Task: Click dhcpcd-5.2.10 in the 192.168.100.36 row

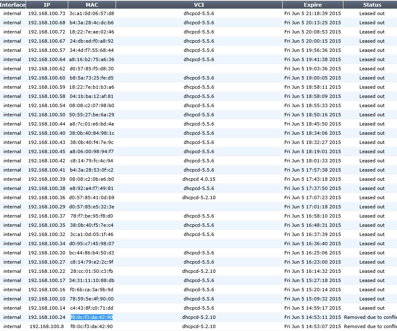Action: point(199,198)
